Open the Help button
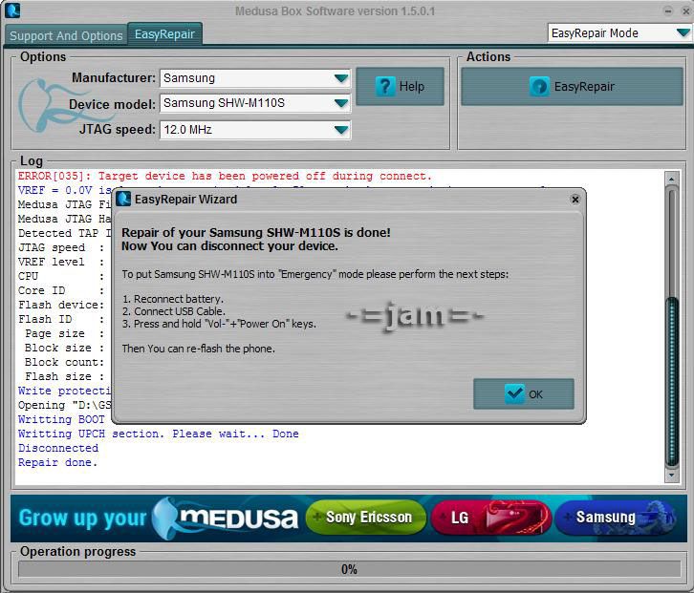This screenshot has height=593, width=694. (x=400, y=86)
